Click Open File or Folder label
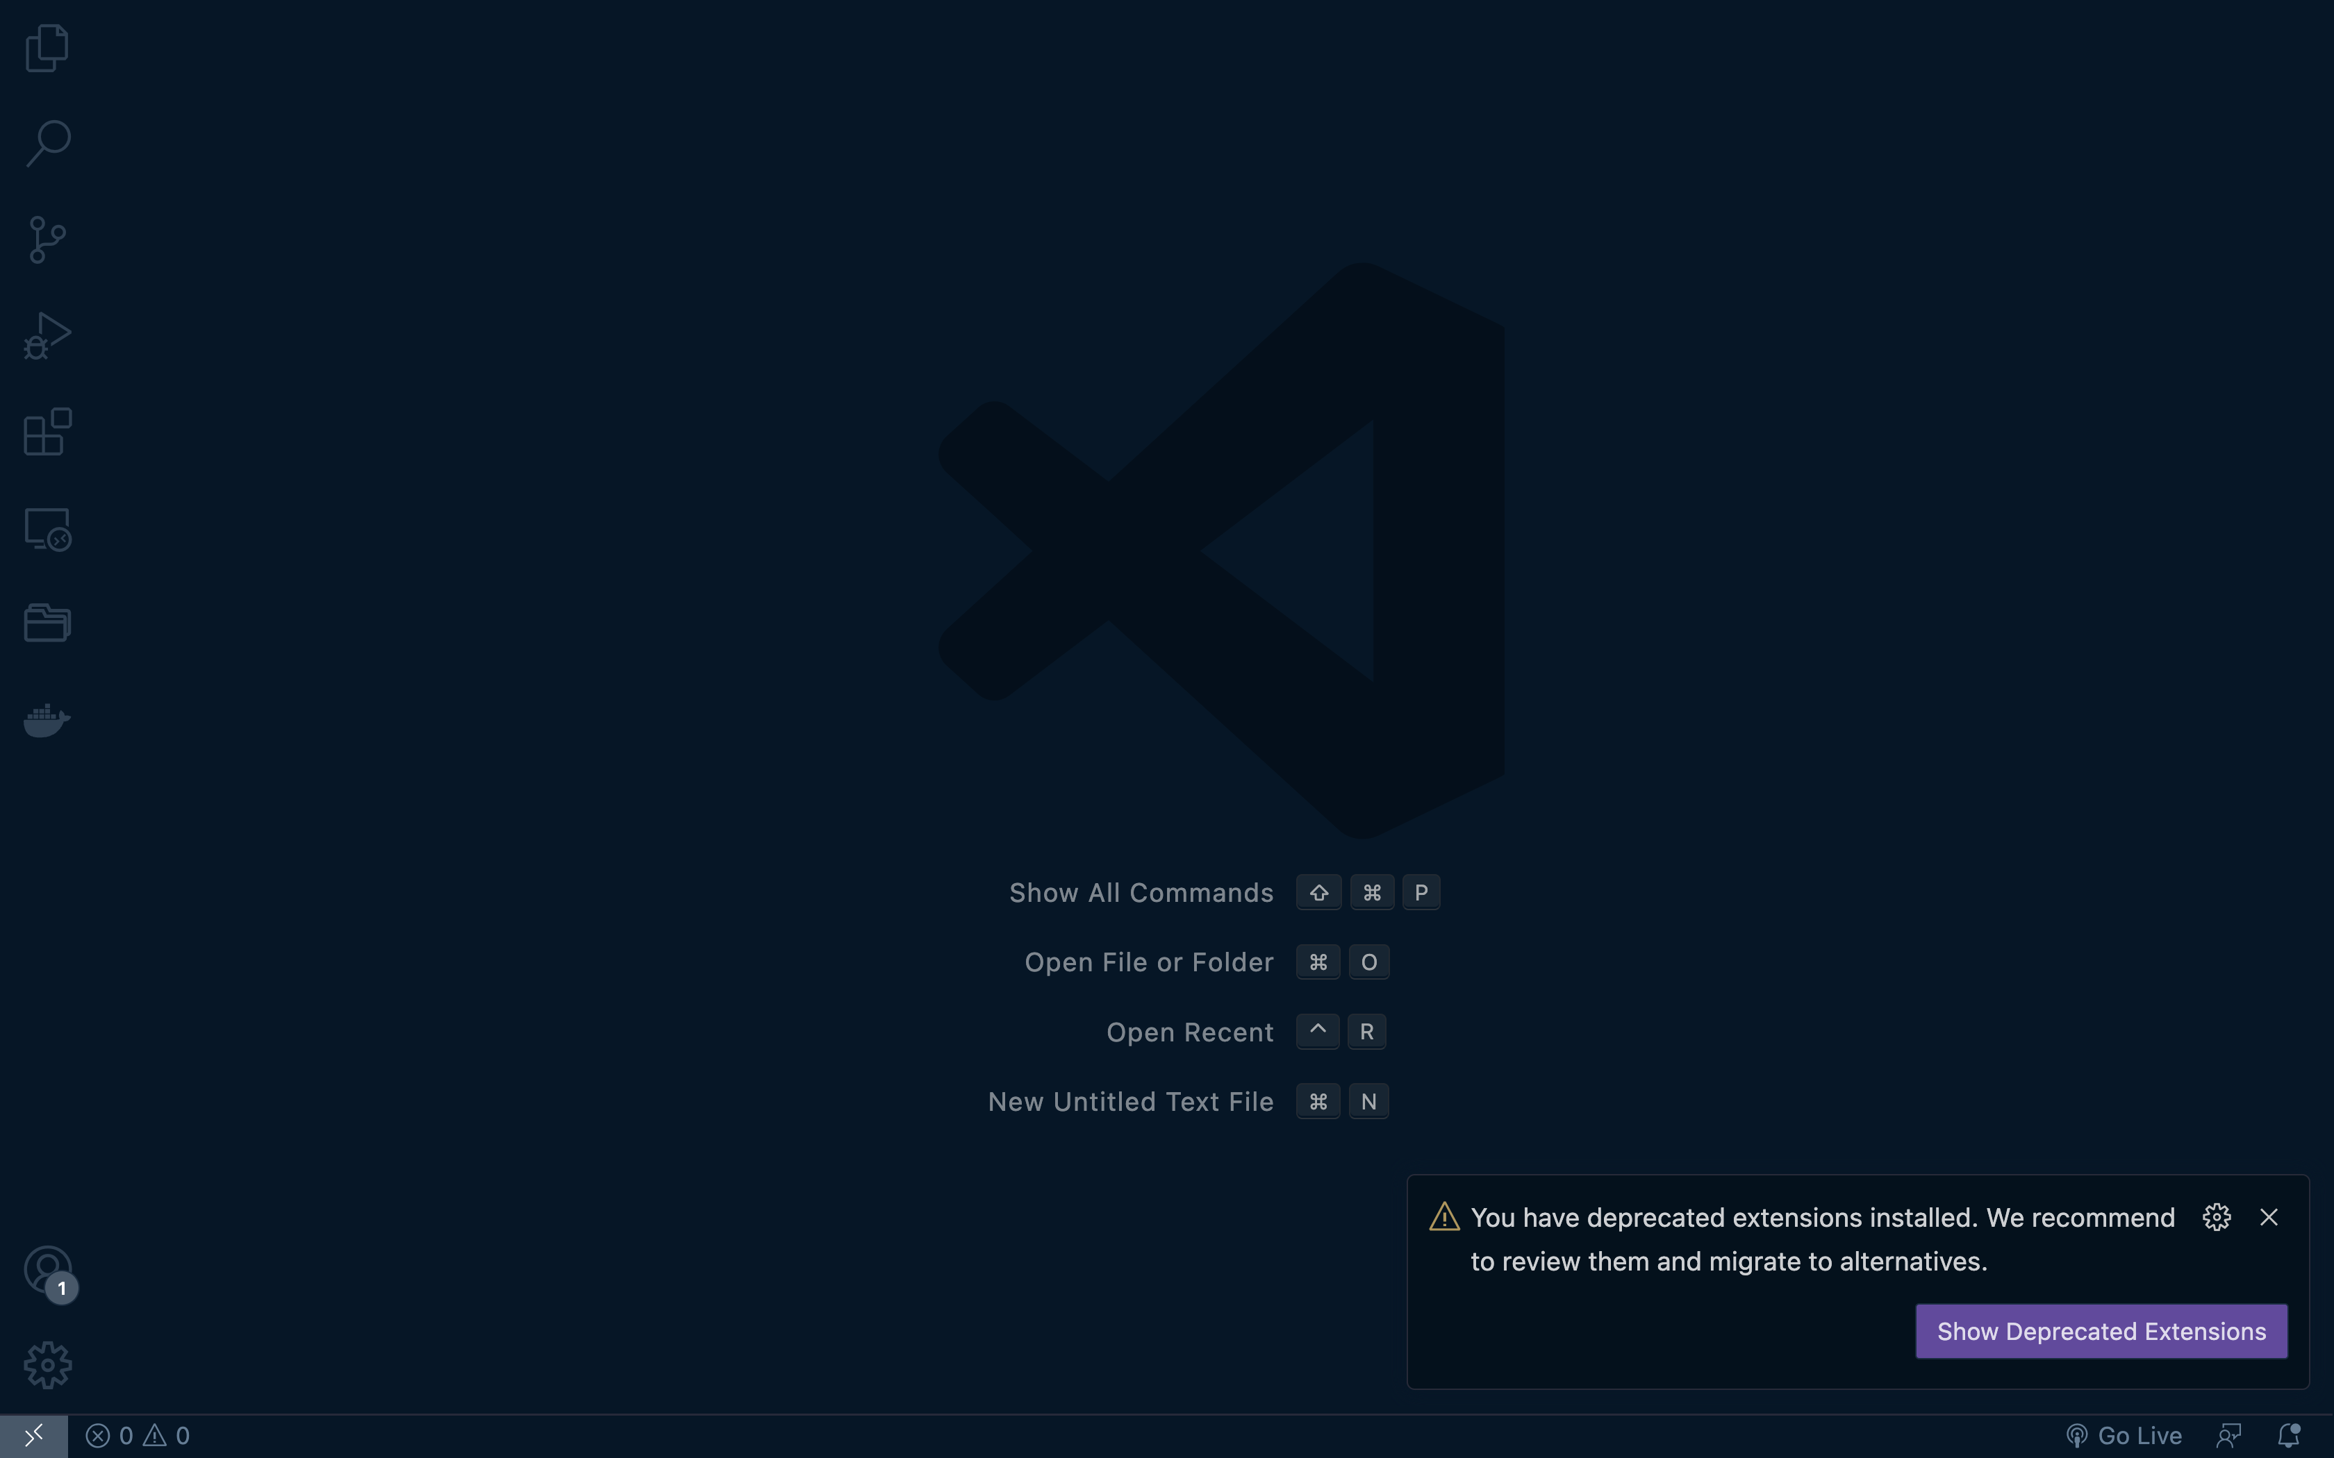This screenshot has height=1458, width=2334. (x=1149, y=962)
